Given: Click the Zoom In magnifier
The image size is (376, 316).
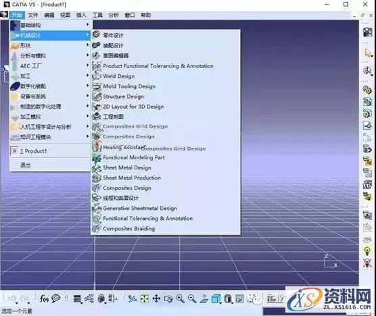Looking at the screenshot, I should (x=180, y=298).
